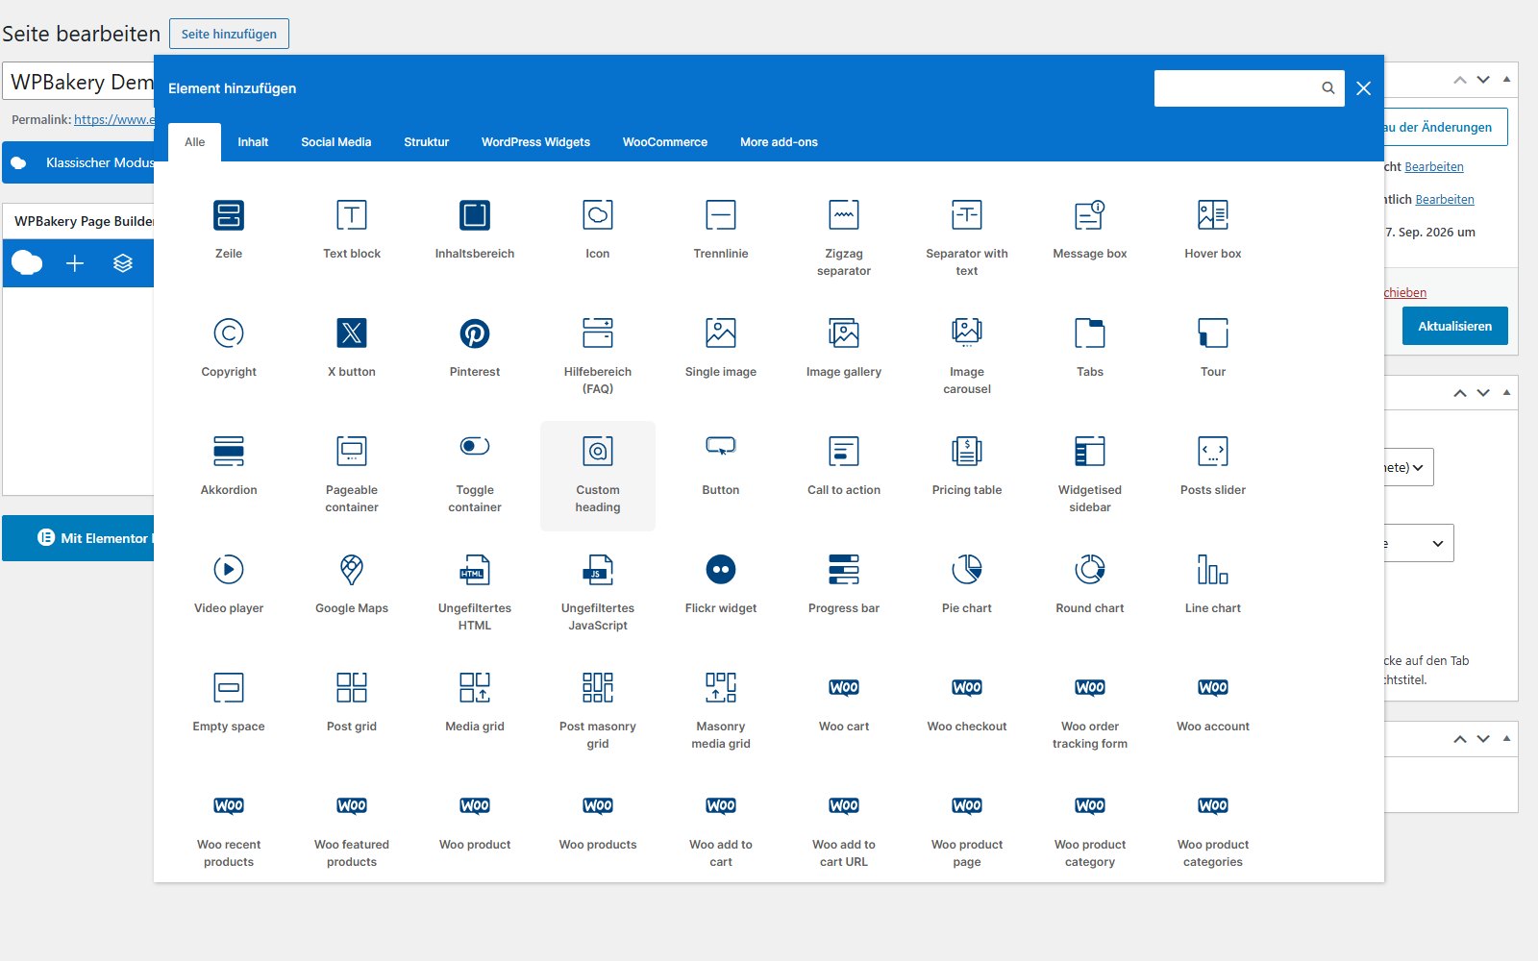Insert a Call to action element
Image resolution: width=1538 pixels, height=961 pixels.
pos(844,466)
